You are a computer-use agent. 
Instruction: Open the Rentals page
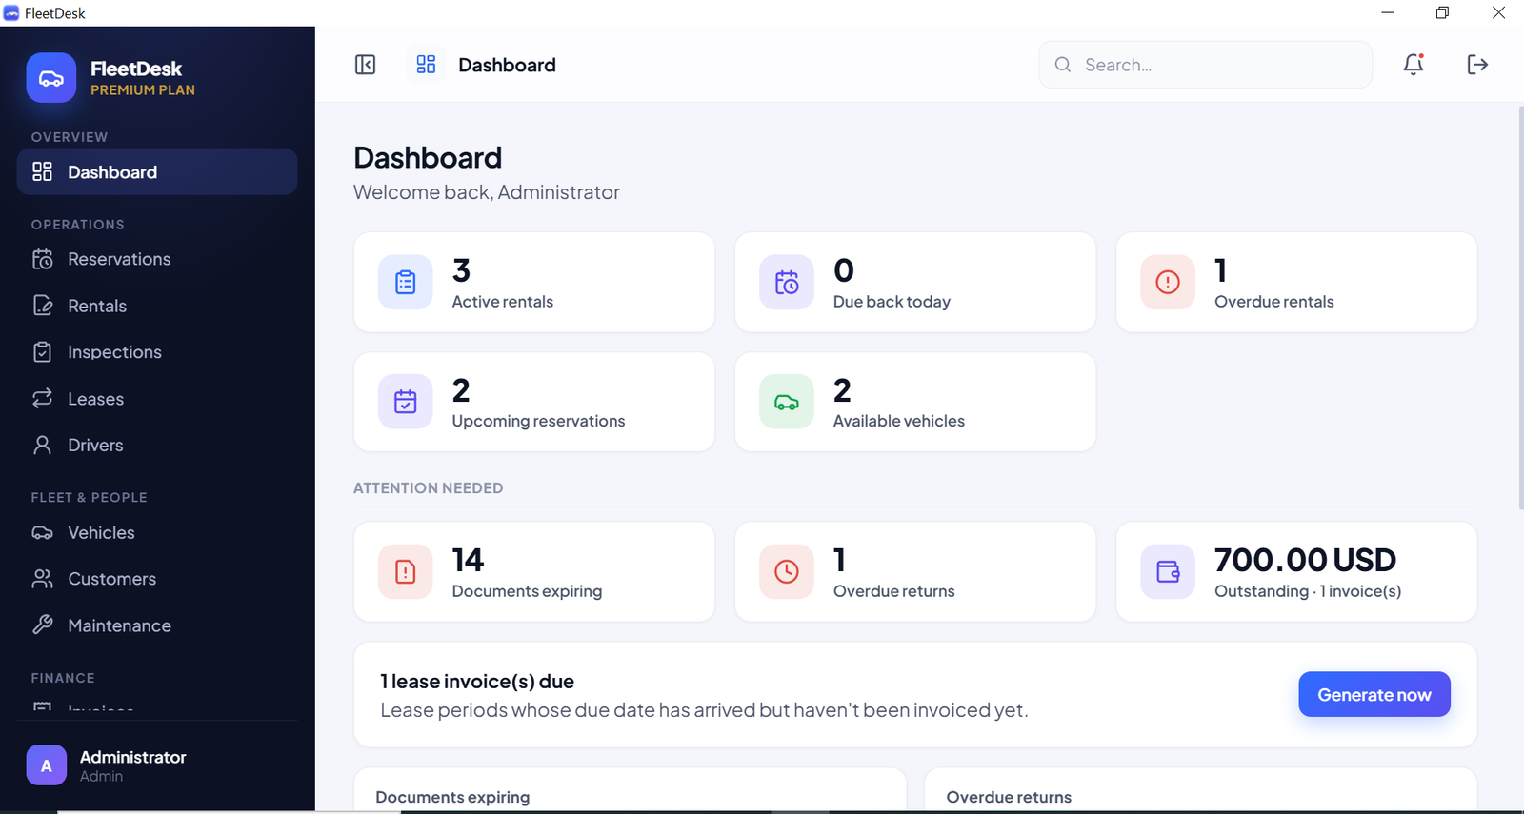[x=157, y=306]
